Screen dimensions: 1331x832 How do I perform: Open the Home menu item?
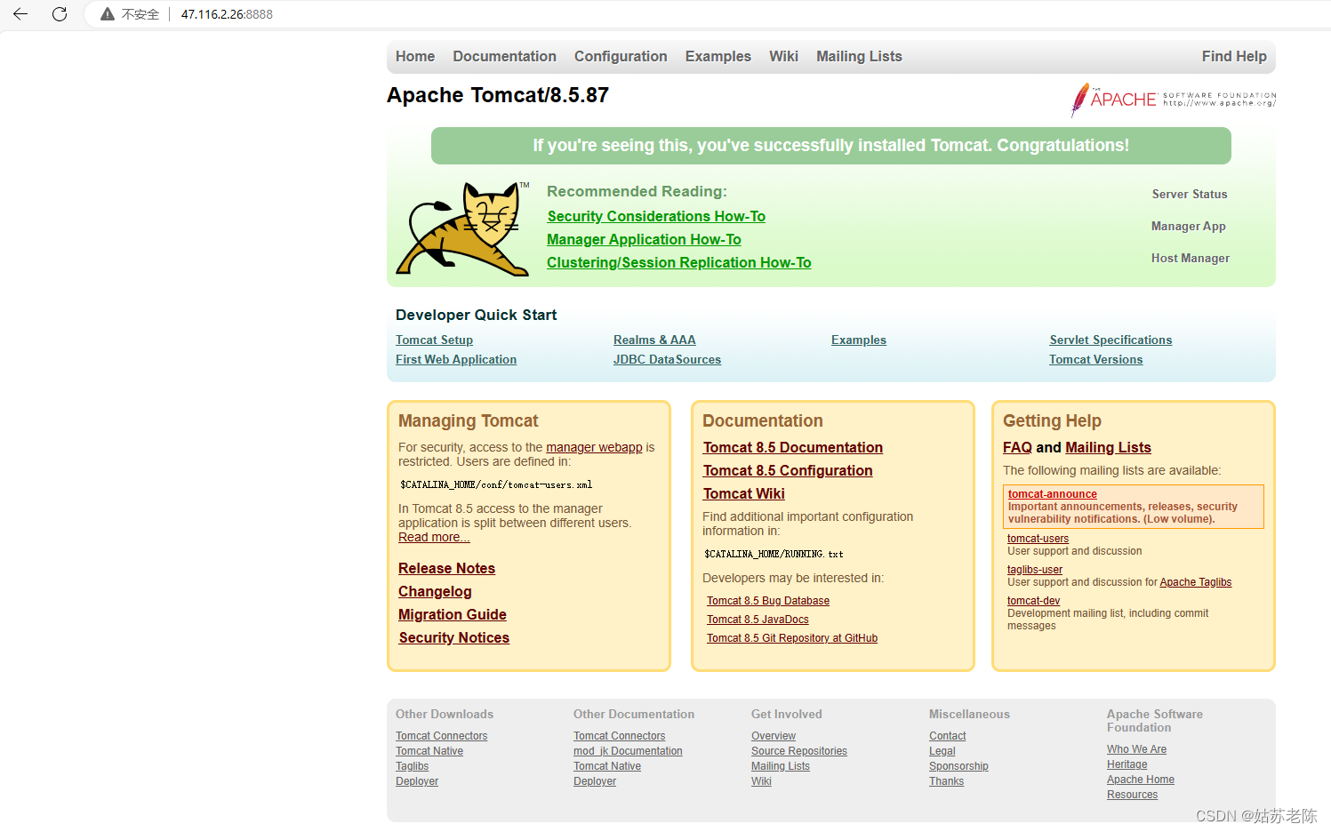(415, 56)
